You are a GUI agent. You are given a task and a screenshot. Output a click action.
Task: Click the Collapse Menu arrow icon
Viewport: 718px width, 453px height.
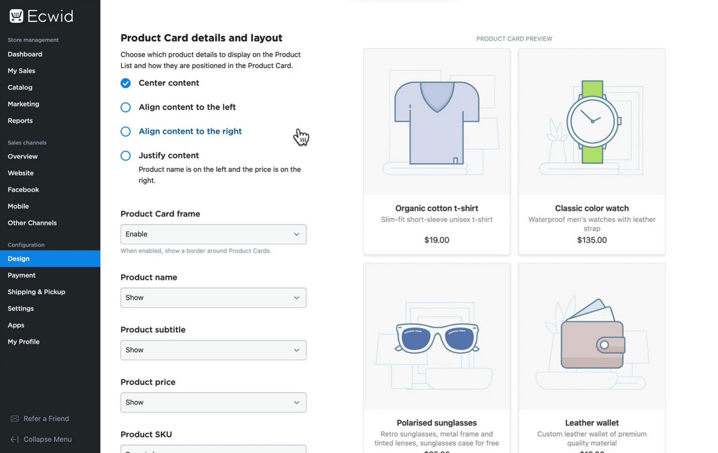click(x=15, y=439)
